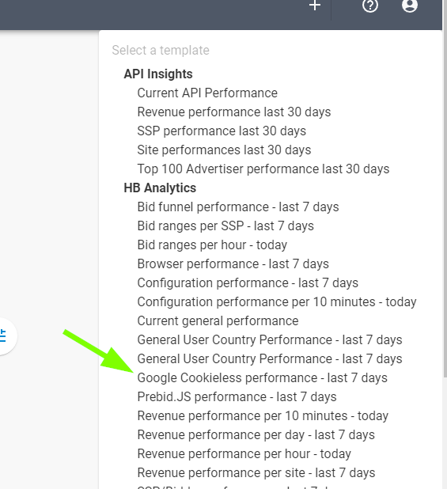Click the plus add icon in header
Screen dimensions: 447x489
[x=315, y=5]
